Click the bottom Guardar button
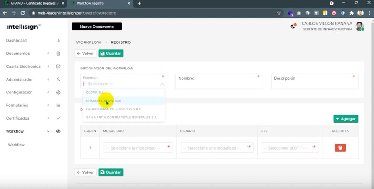 (111, 172)
